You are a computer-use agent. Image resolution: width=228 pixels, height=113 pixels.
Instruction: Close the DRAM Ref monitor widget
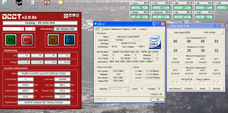click(x=169, y=12)
